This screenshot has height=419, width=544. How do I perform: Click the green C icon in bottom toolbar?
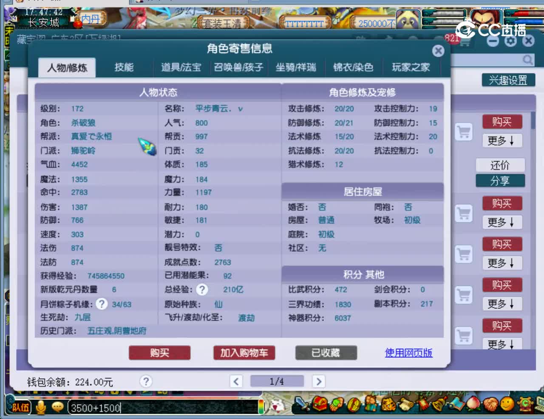click(x=525, y=404)
